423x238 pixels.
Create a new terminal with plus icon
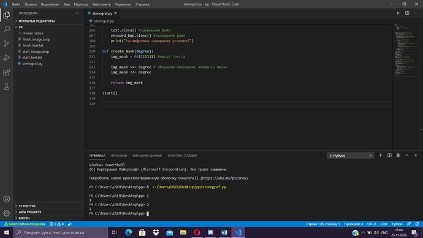click(380, 155)
